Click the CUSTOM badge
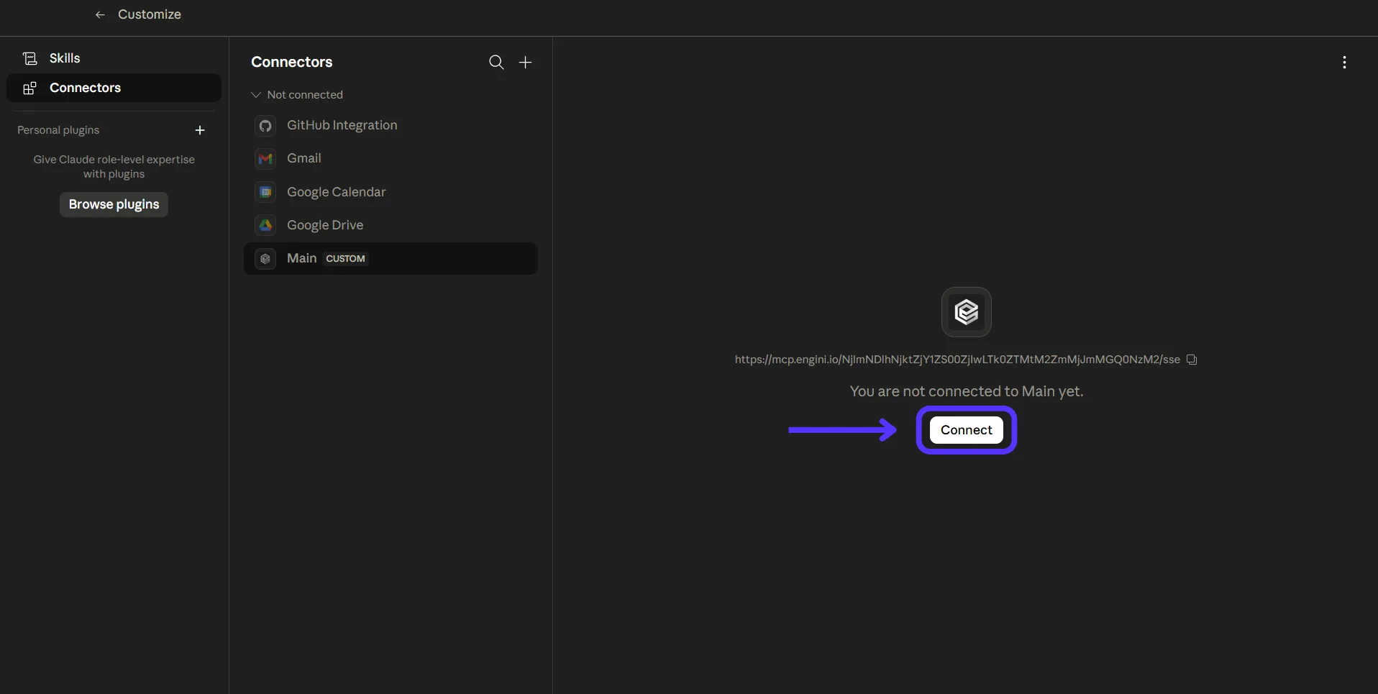 (345, 259)
